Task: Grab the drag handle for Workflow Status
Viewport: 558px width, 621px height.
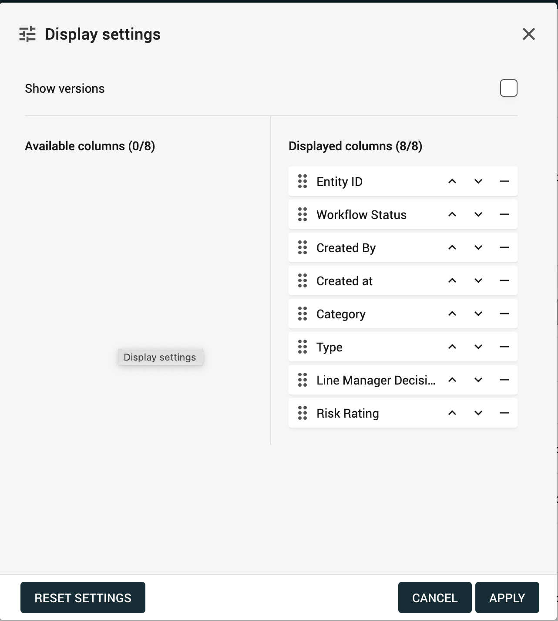Action: coord(303,214)
